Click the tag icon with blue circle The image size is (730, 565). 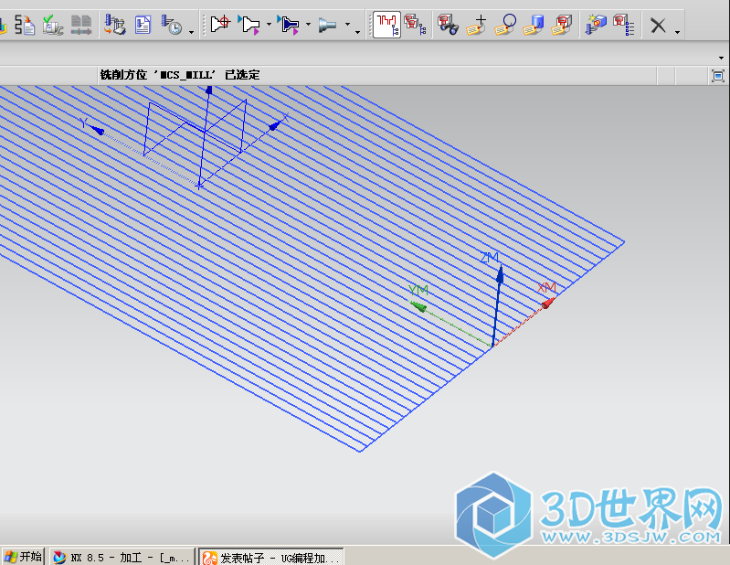(x=505, y=25)
